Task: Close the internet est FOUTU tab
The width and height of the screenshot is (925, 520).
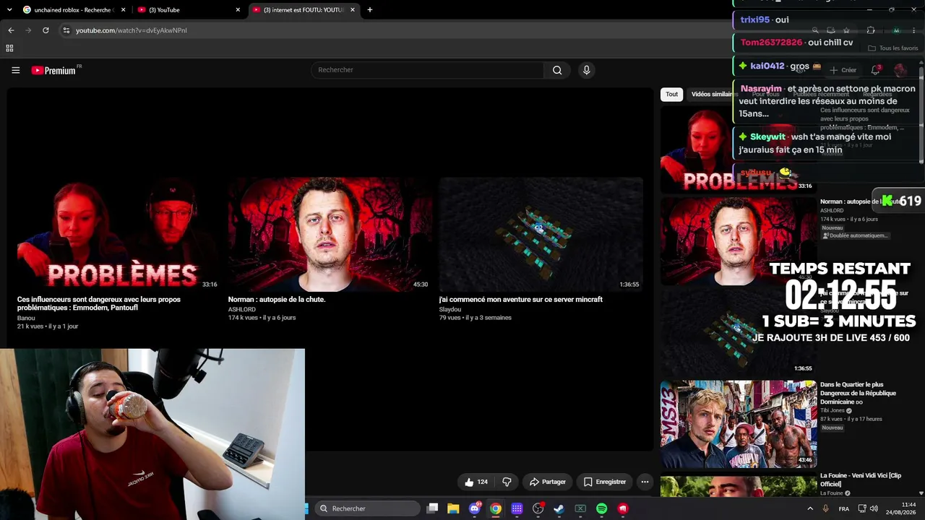Action: tap(353, 10)
